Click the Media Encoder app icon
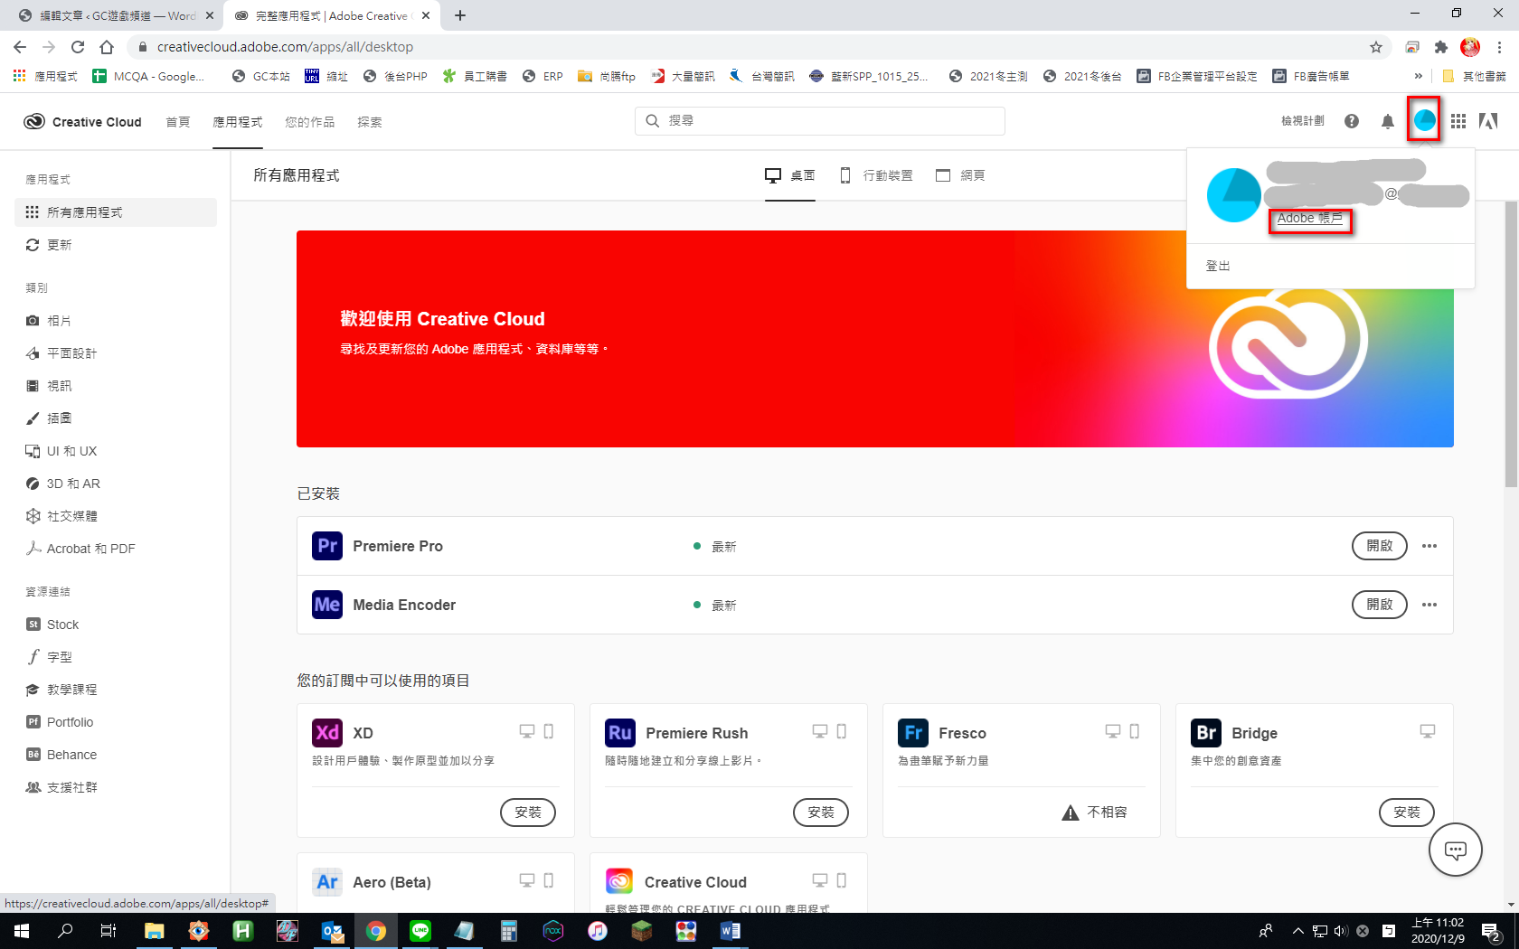The image size is (1519, 949). point(327,605)
